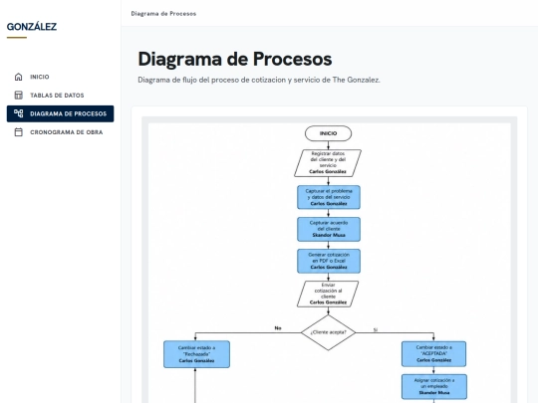
Task: Open Cronograma de Obra page
Action: point(60,132)
